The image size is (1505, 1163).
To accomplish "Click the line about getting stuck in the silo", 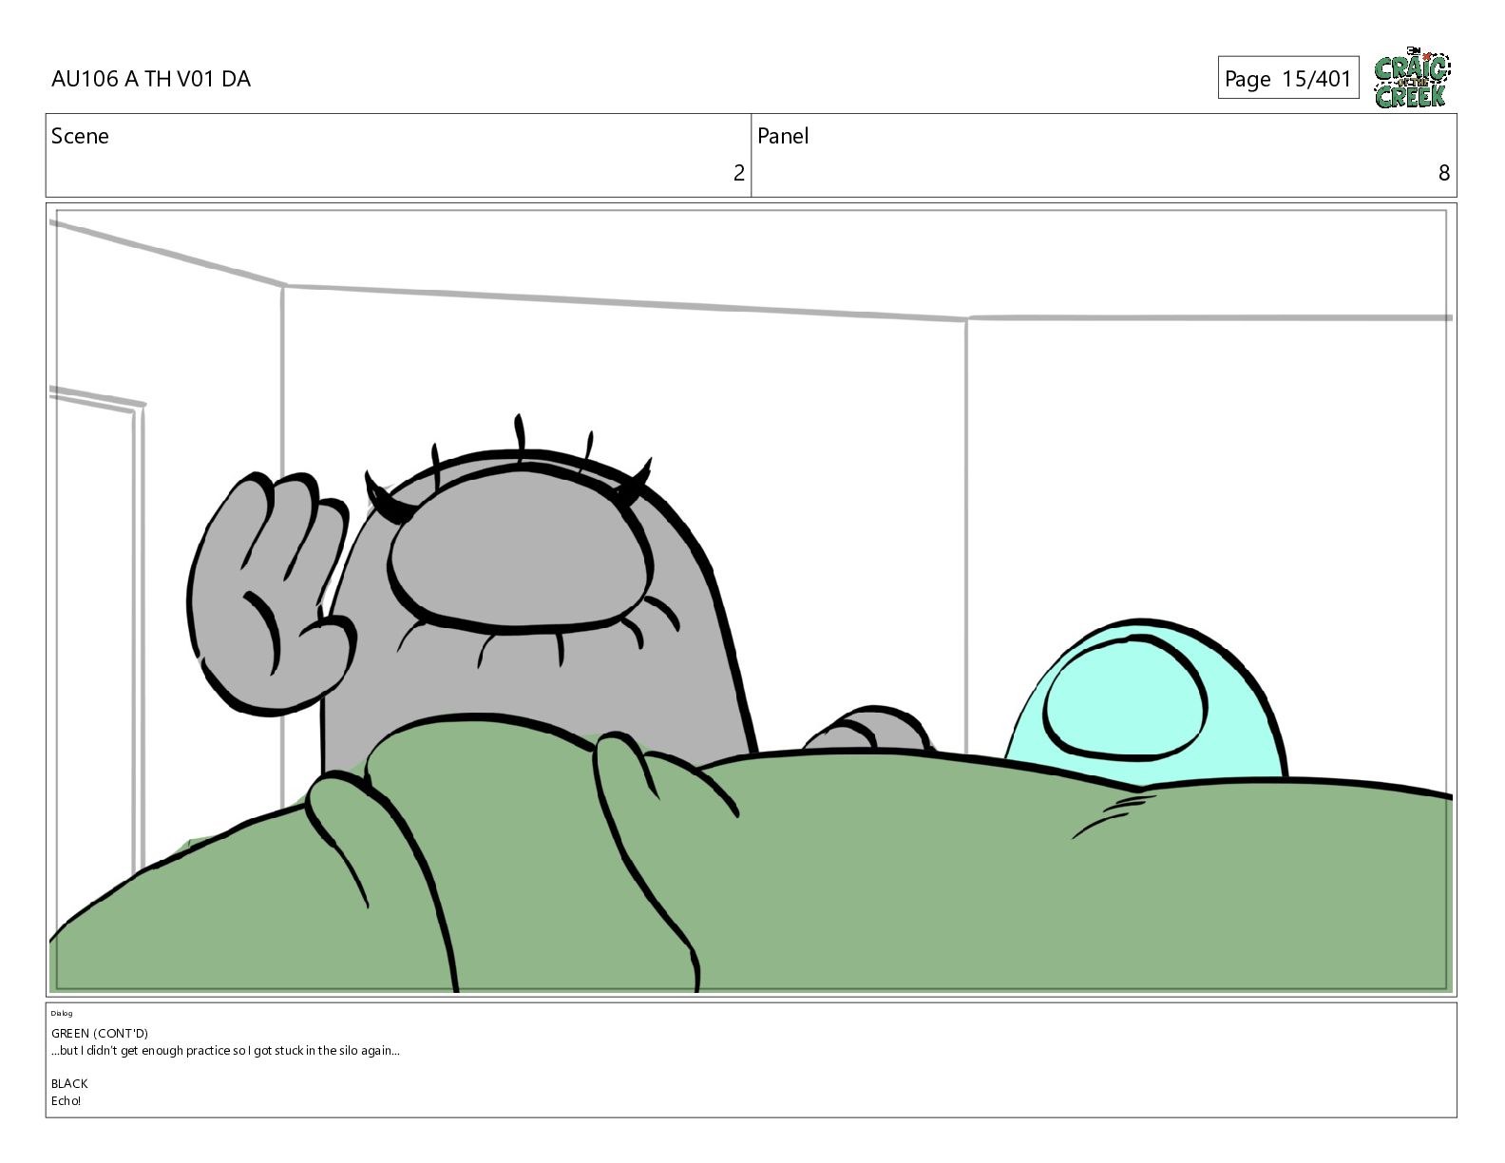I will (x=225, y=1051).
